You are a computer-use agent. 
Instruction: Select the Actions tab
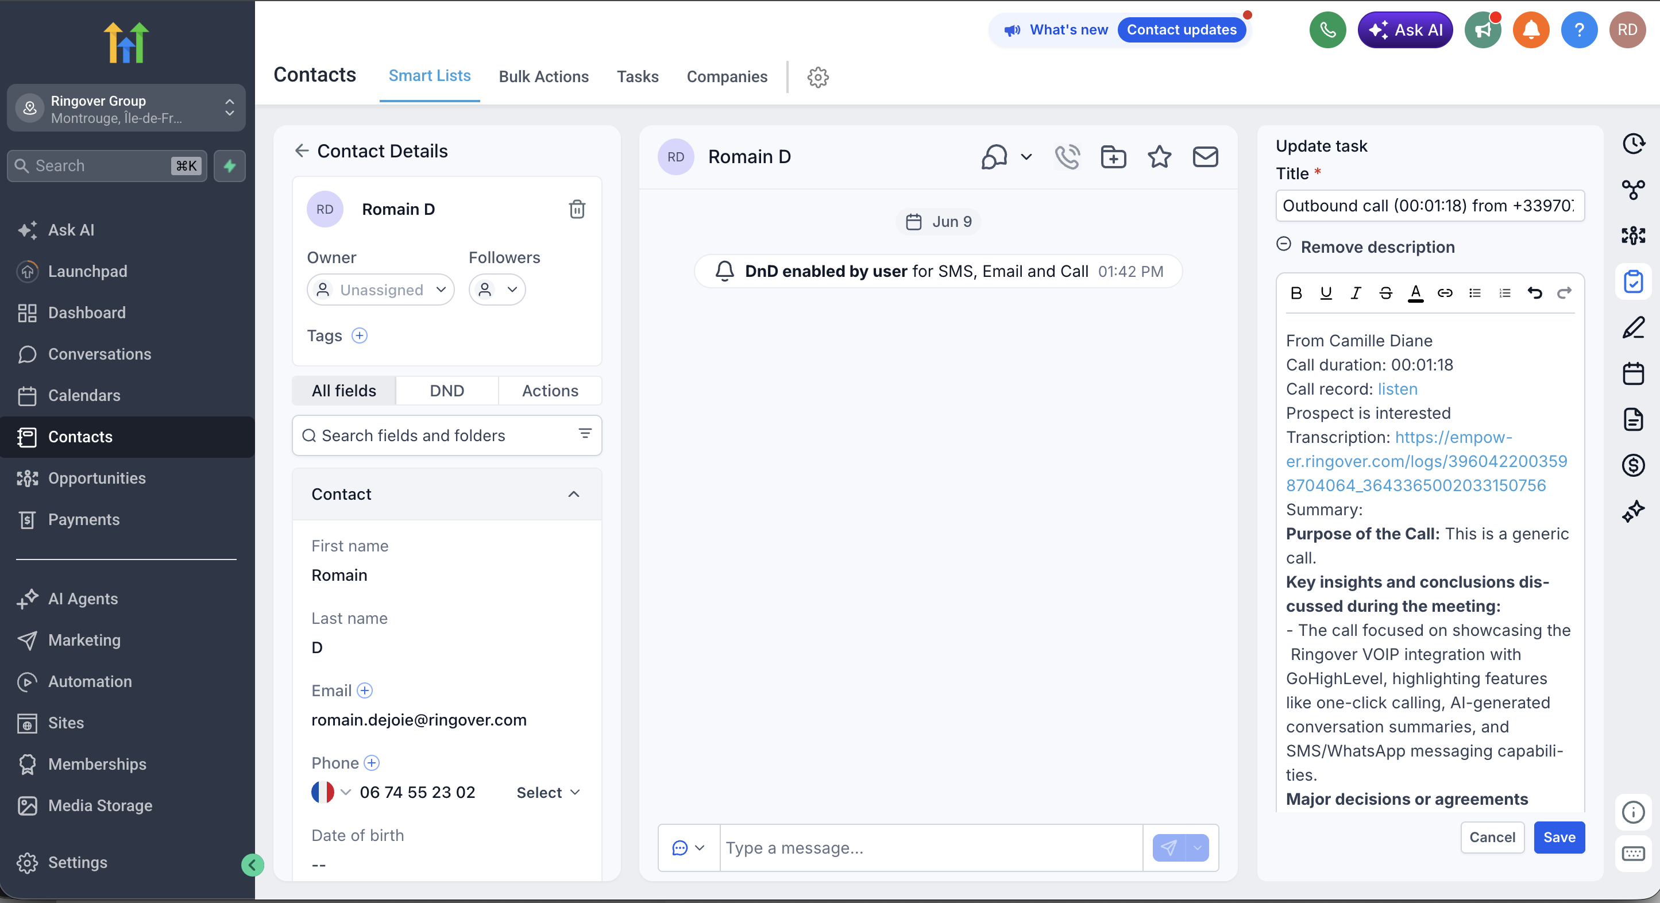pos(550,391)
